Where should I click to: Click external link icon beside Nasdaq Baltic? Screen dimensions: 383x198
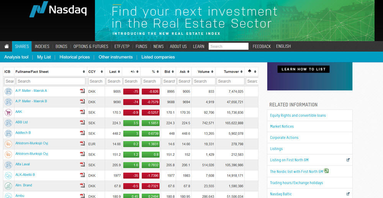click(348, 194)
